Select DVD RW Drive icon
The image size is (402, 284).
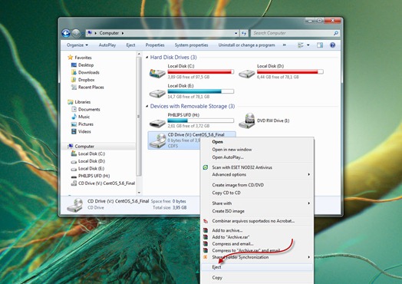point(246,121)
